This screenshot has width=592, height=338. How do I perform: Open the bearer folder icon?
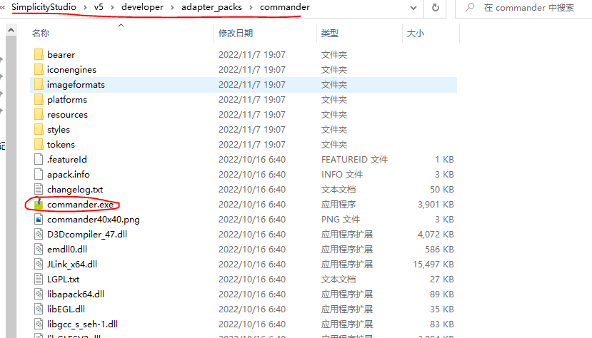point(39,55)
